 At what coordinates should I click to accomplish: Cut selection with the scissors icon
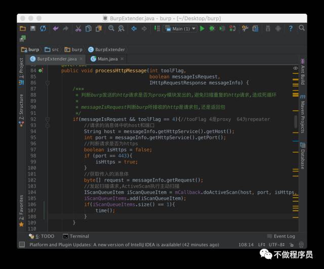tap(78, 28)
